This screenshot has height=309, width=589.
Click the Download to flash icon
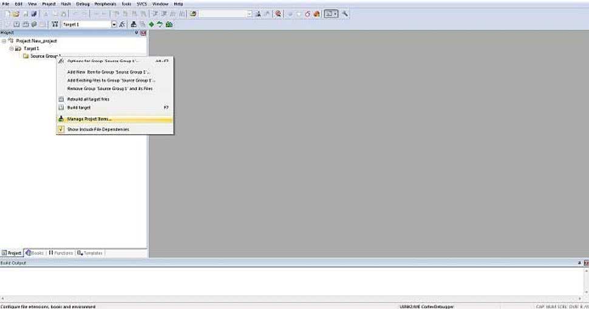pyautogui.click(x=55, y=24)
